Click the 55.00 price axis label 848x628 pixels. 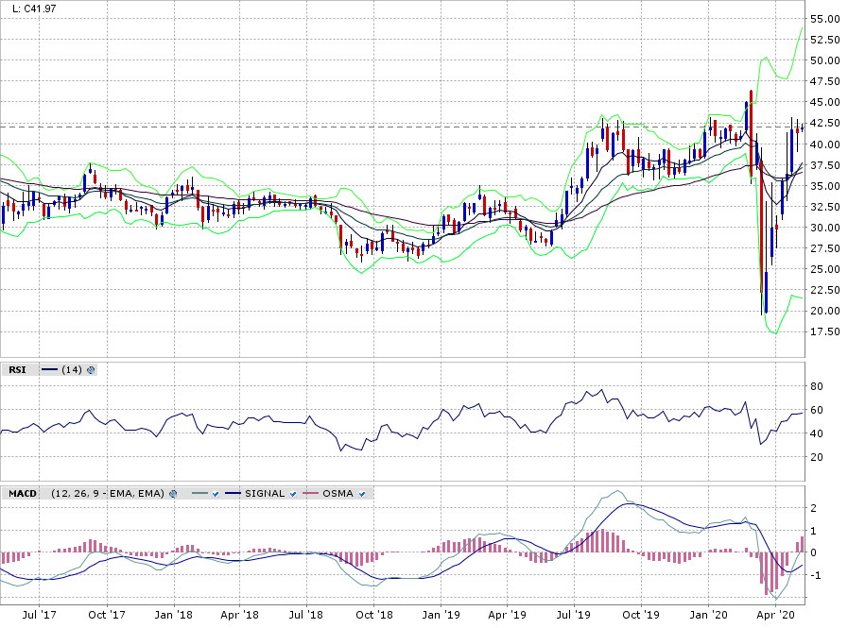[x=826, y=19]
